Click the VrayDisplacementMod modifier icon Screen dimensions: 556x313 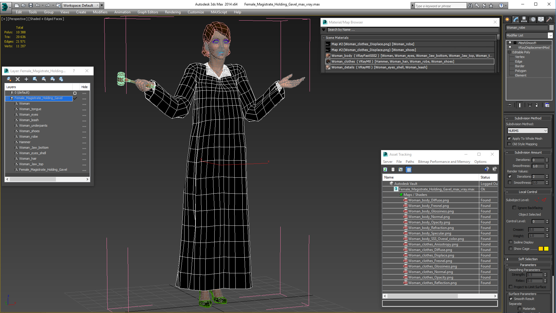(510, 47)
